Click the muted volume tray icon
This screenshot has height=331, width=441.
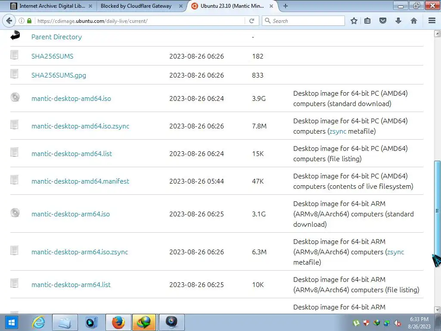(398, 323)
